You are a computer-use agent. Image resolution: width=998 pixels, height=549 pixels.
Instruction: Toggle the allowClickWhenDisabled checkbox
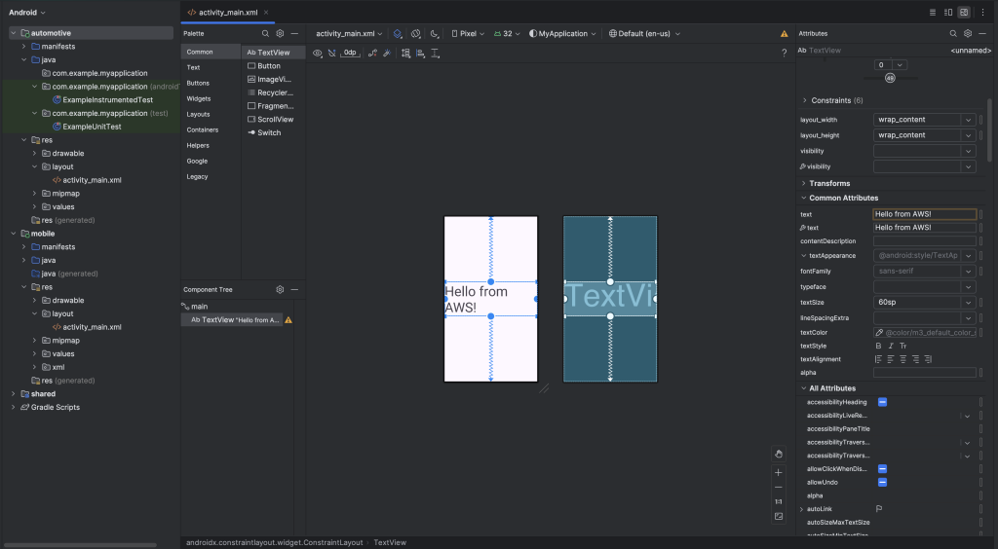(x=882, y=468)
